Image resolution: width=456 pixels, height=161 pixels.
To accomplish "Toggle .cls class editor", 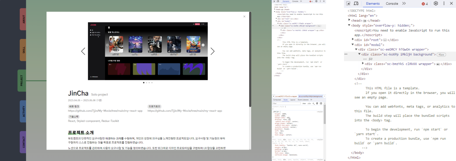I will [309, 104].
